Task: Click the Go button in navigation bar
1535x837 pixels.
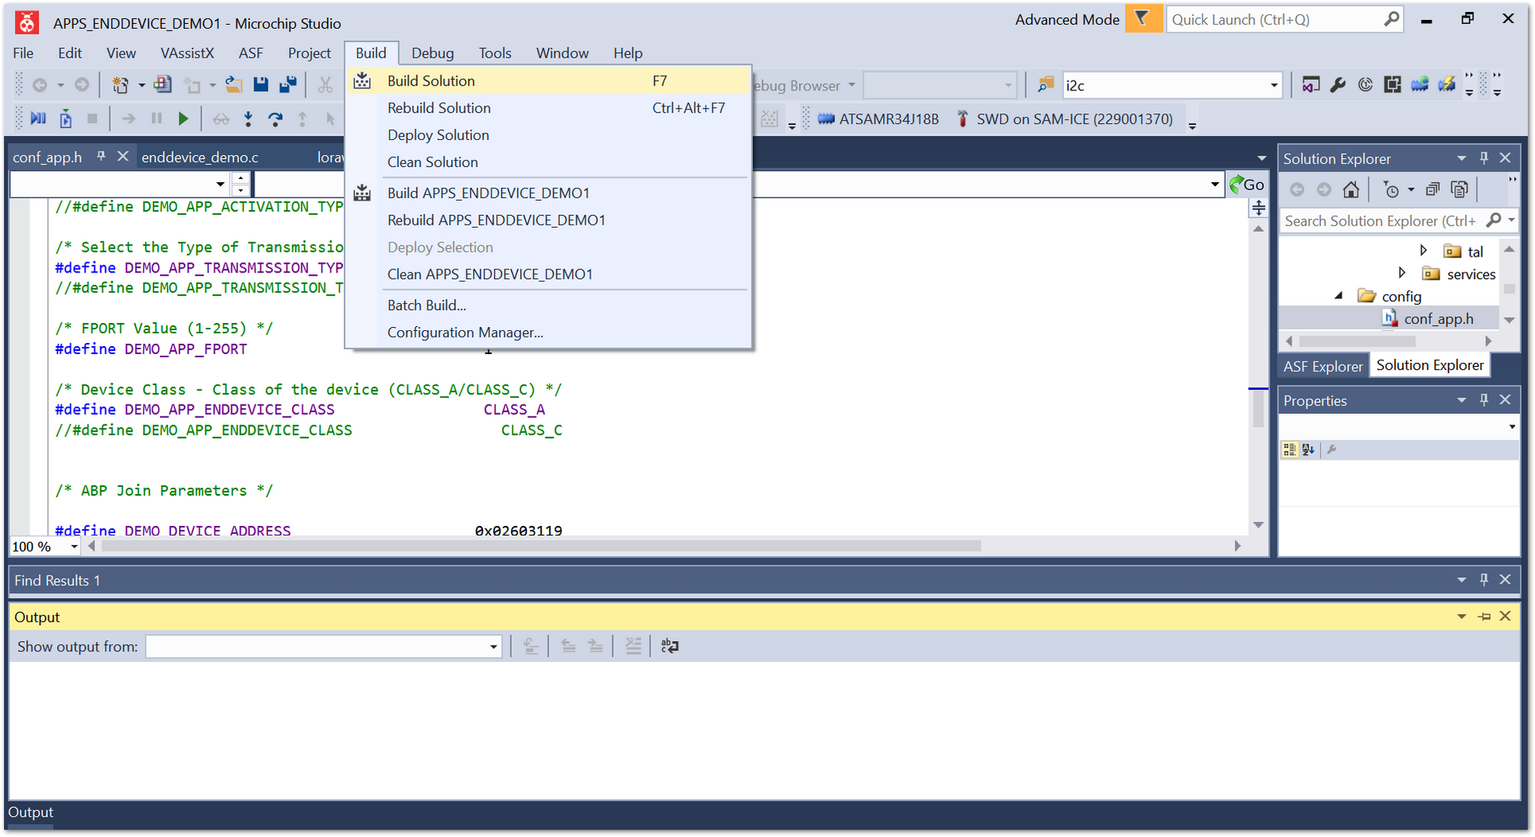Action: [1247, 185]
